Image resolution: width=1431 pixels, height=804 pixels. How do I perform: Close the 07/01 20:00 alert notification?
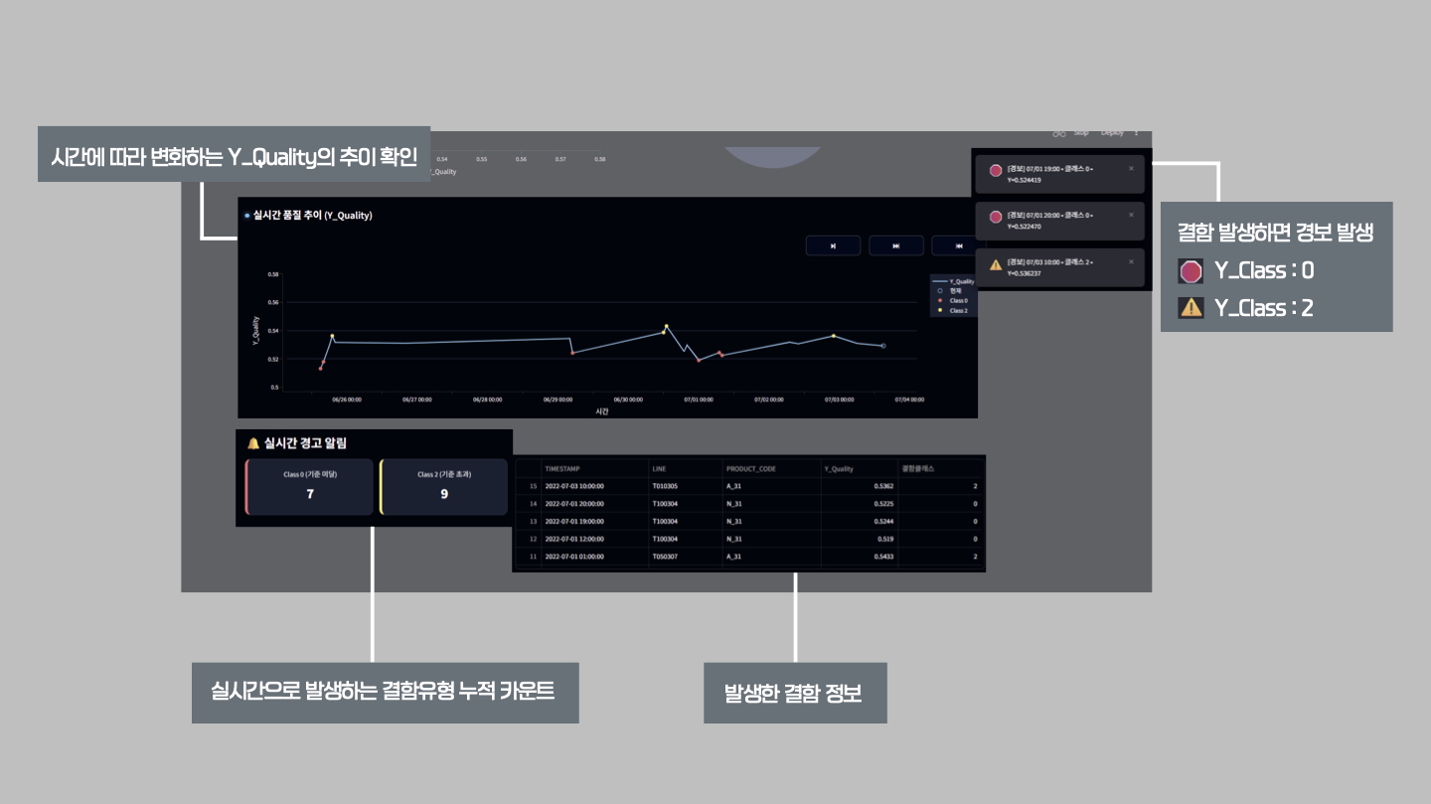click(x=1131, y=215)
